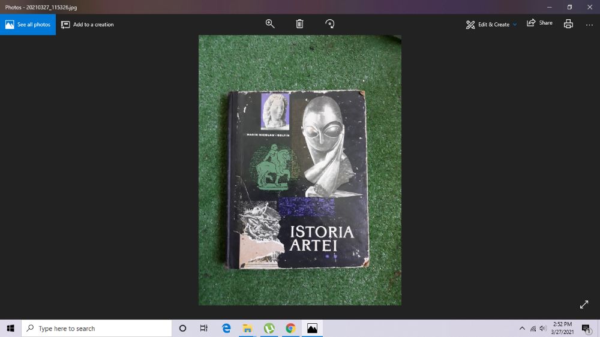This screenshot has width=600, height=337.
Task: Click the displayed Istoria Artei book photo
Action: (300, 170)
